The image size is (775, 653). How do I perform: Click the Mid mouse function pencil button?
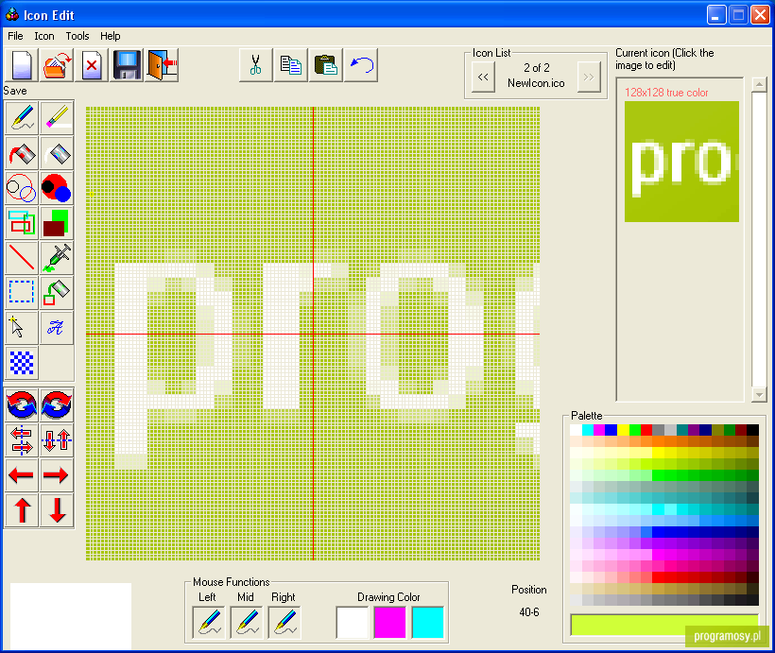click(246, 623)
